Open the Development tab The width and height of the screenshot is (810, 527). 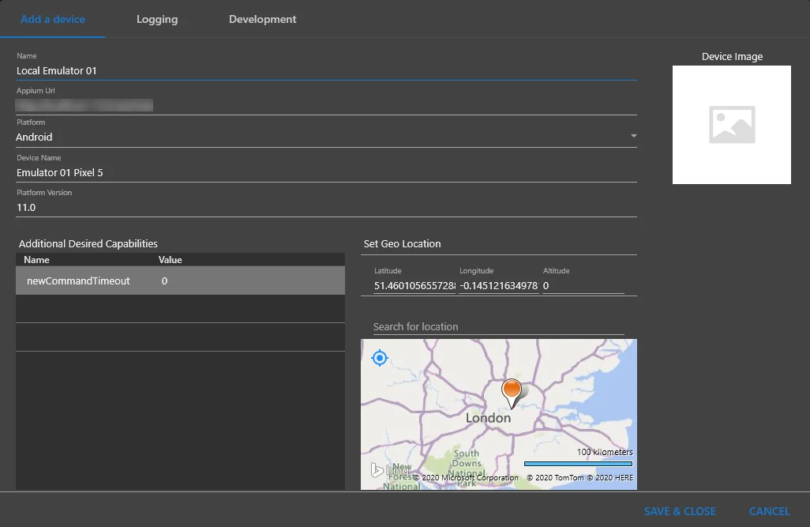coord(262,19)
